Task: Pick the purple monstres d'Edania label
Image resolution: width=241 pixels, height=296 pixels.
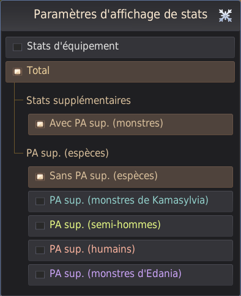Action: click(x=116, y=274)
